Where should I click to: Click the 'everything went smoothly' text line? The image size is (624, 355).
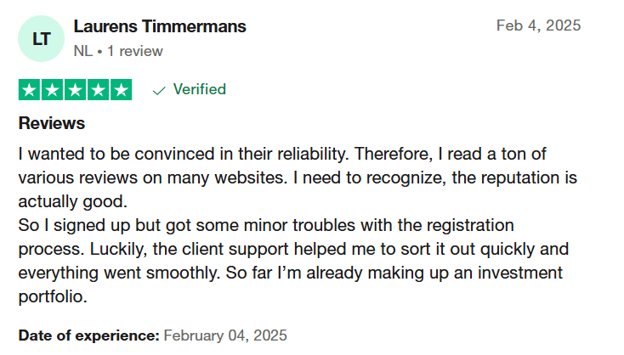(290, 273)
